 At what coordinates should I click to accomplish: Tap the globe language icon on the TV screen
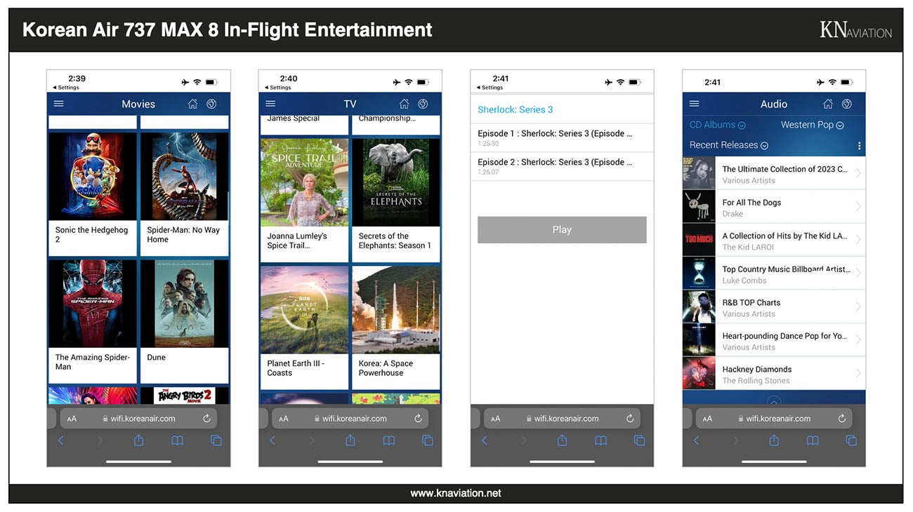(x=423, y=104)
